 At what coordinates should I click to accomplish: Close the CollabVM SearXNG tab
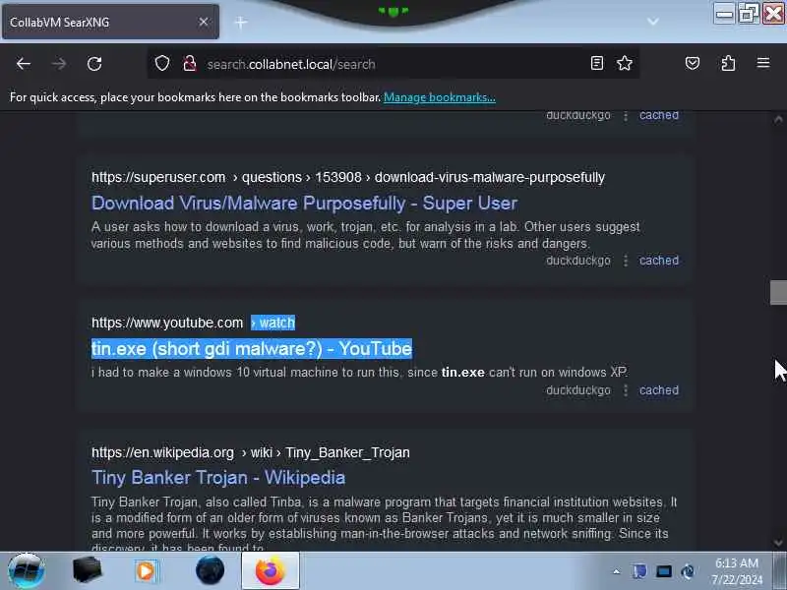coord(204,22)
